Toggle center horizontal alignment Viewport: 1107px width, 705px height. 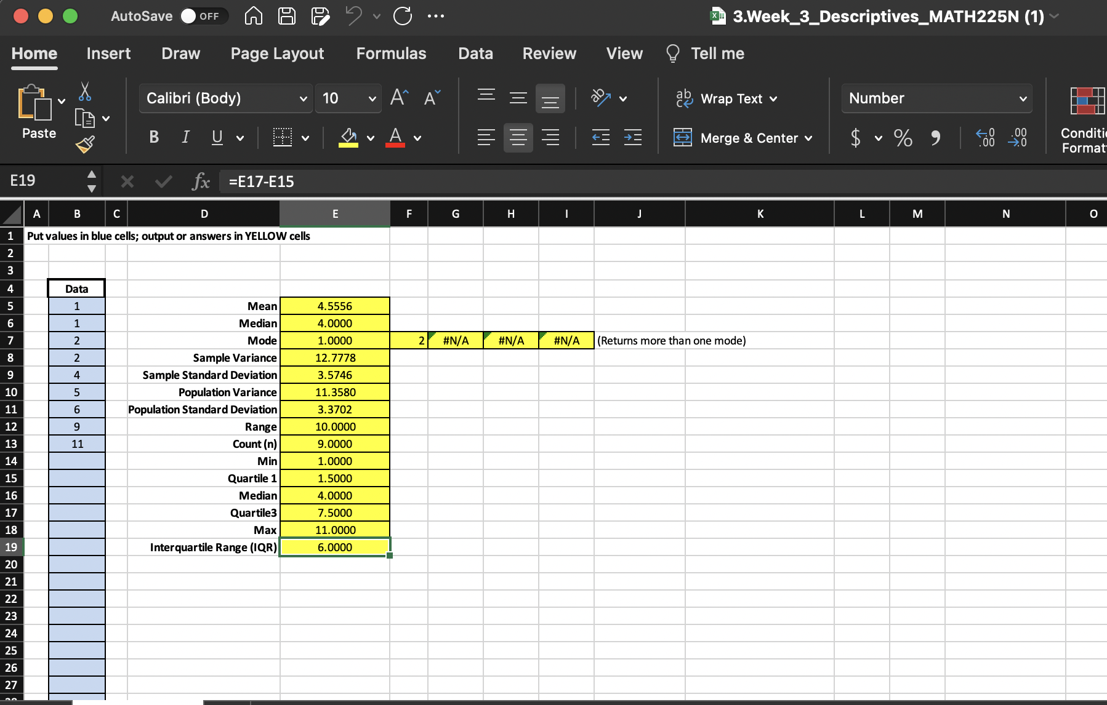(x=518, y=137)
